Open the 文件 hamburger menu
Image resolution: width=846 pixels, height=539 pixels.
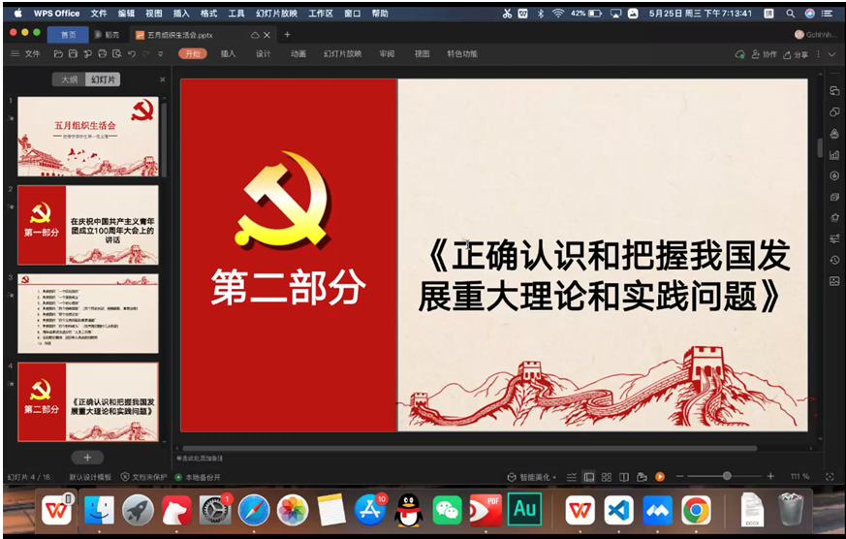[25, 54]
